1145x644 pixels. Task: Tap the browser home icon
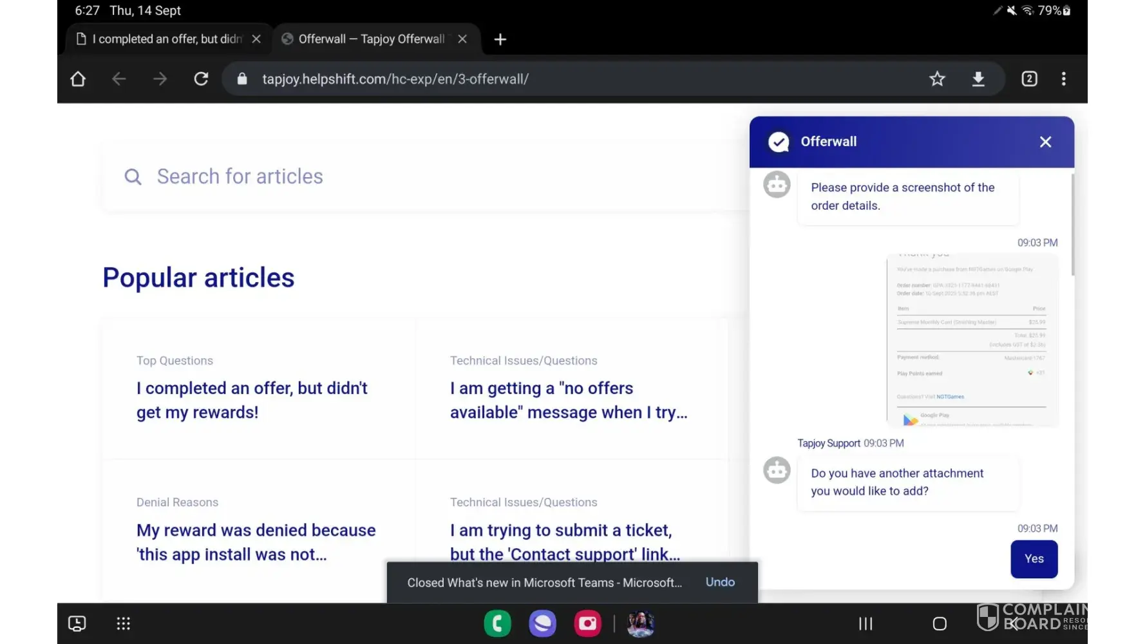(x=78, y=79)
